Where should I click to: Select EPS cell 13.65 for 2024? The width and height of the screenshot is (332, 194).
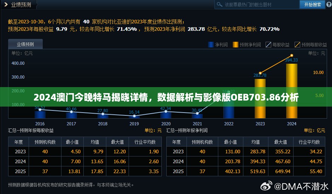pyautogui.click(x=97, y=161)
